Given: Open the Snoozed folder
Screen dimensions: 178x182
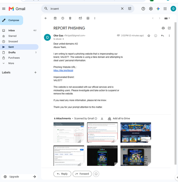Looking at the screenshot, I should tap(19, 41).
